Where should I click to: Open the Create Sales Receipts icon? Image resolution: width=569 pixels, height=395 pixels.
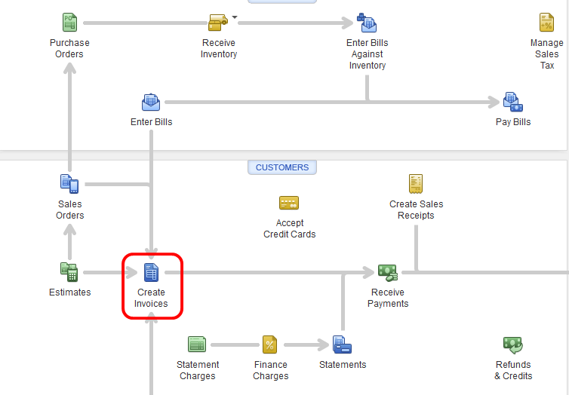click(x=416, y=184)
